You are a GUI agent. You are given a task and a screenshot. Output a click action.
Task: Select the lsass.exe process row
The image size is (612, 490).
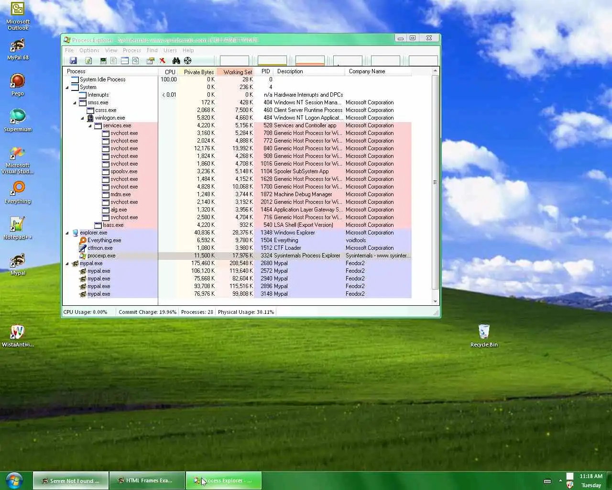[237, 225]
